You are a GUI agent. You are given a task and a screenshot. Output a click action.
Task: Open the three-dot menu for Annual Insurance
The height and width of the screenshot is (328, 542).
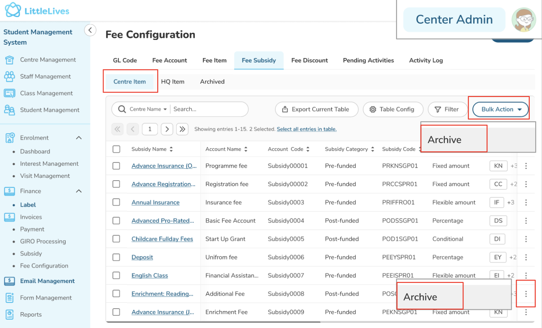click(526, 202)
